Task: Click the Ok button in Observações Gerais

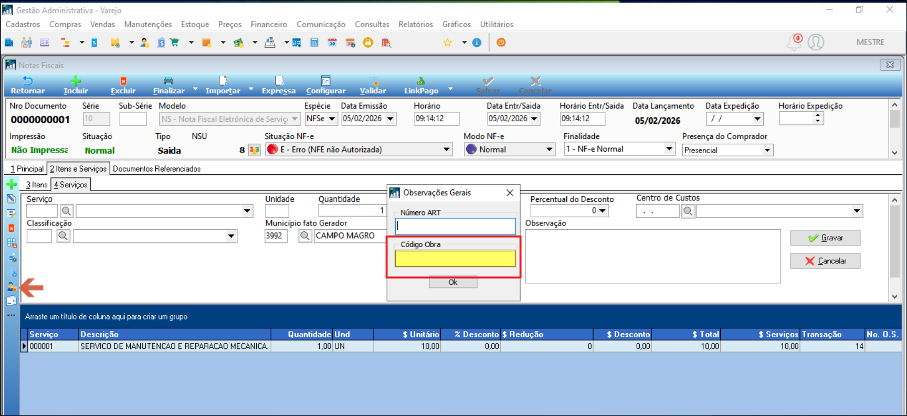Action: pos(453,282)
